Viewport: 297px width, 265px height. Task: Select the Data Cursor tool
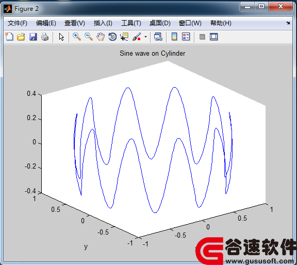coord(124,37)
